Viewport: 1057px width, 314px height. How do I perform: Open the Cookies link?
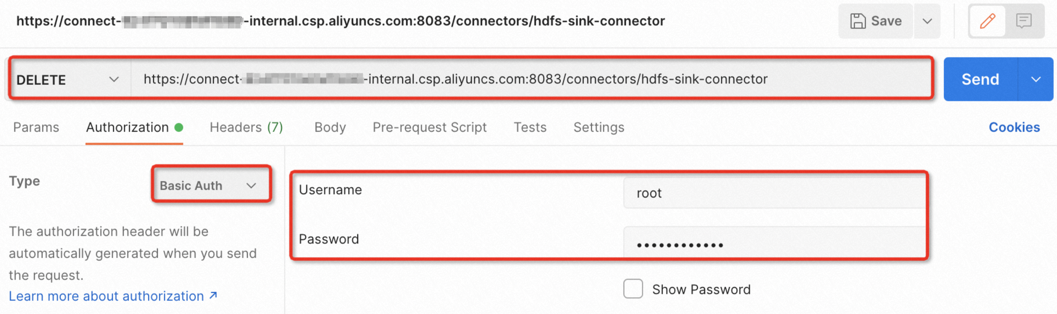click(1014, 128)
